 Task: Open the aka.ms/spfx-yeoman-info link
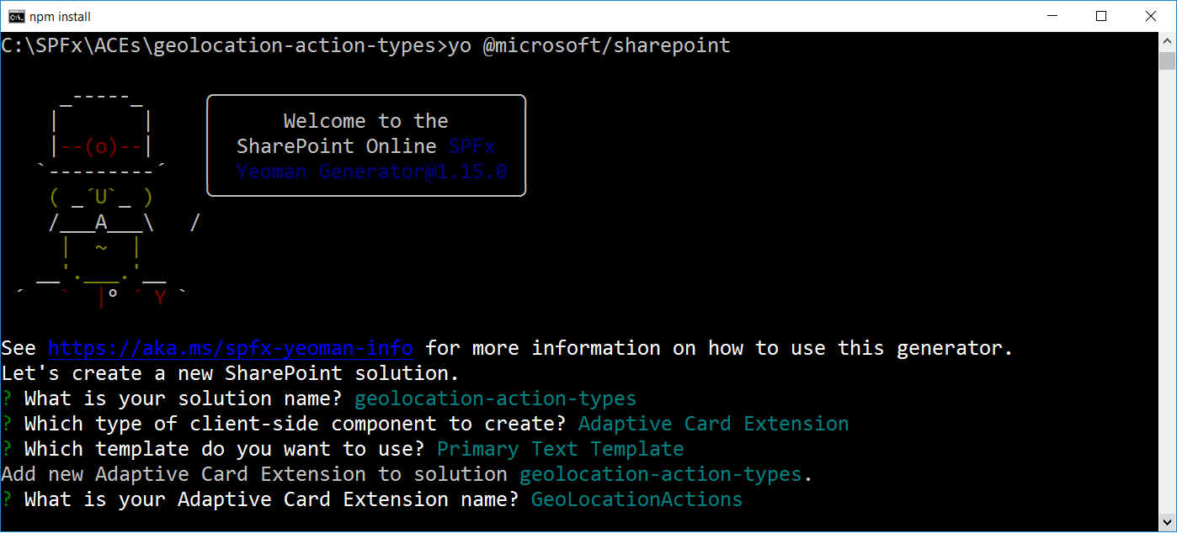230,348
